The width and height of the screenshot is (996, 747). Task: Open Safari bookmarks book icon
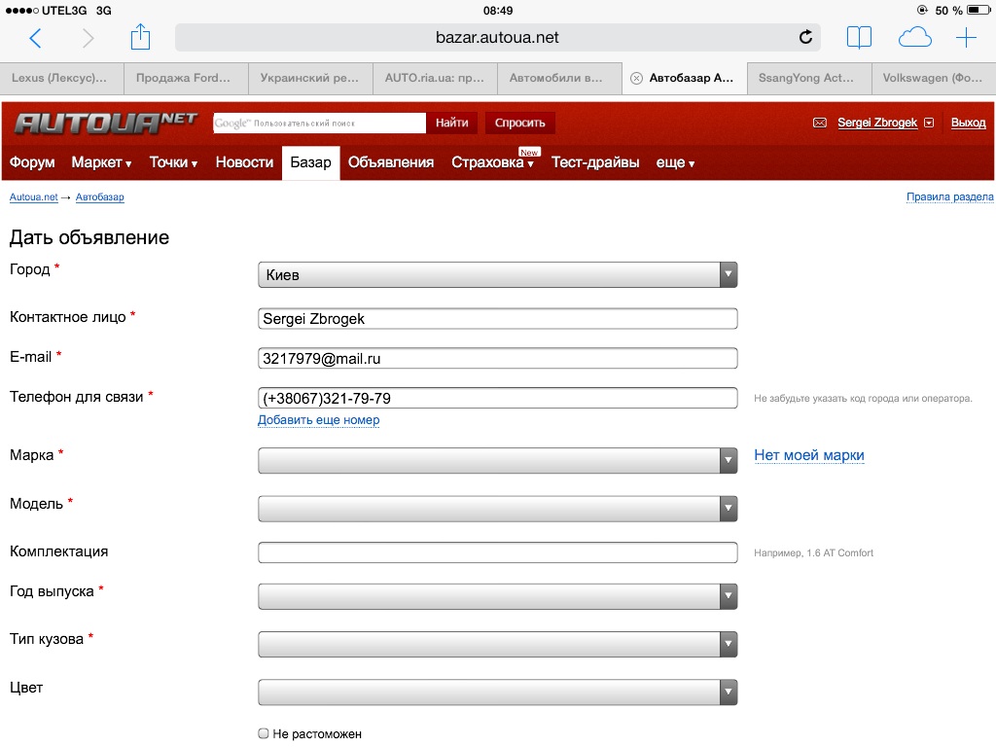coord(859,38)
